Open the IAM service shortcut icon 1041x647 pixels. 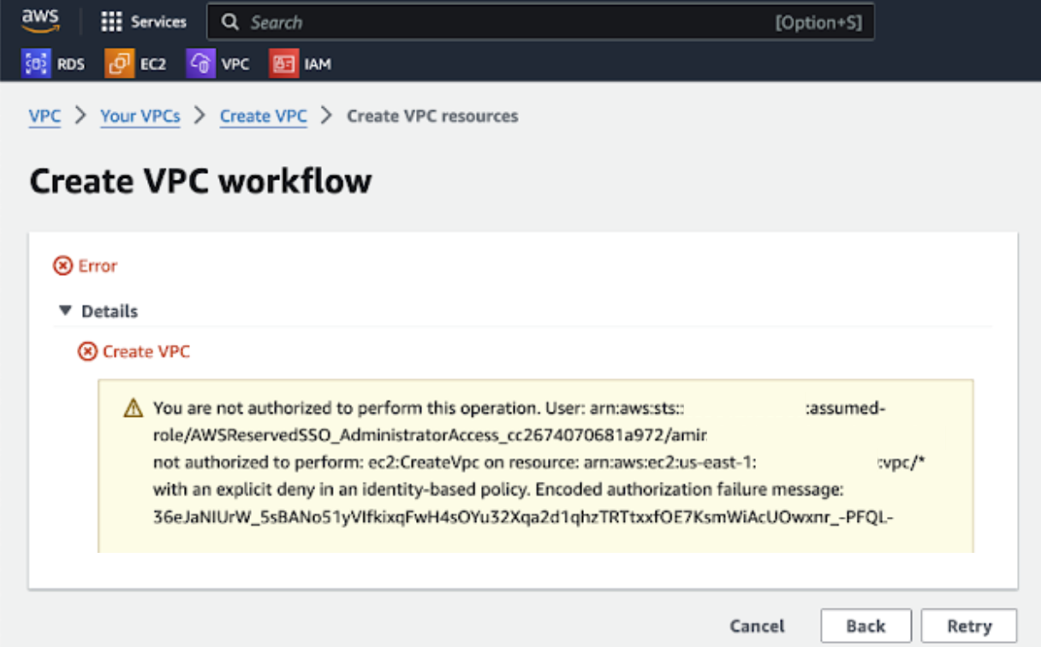point(283,63)
